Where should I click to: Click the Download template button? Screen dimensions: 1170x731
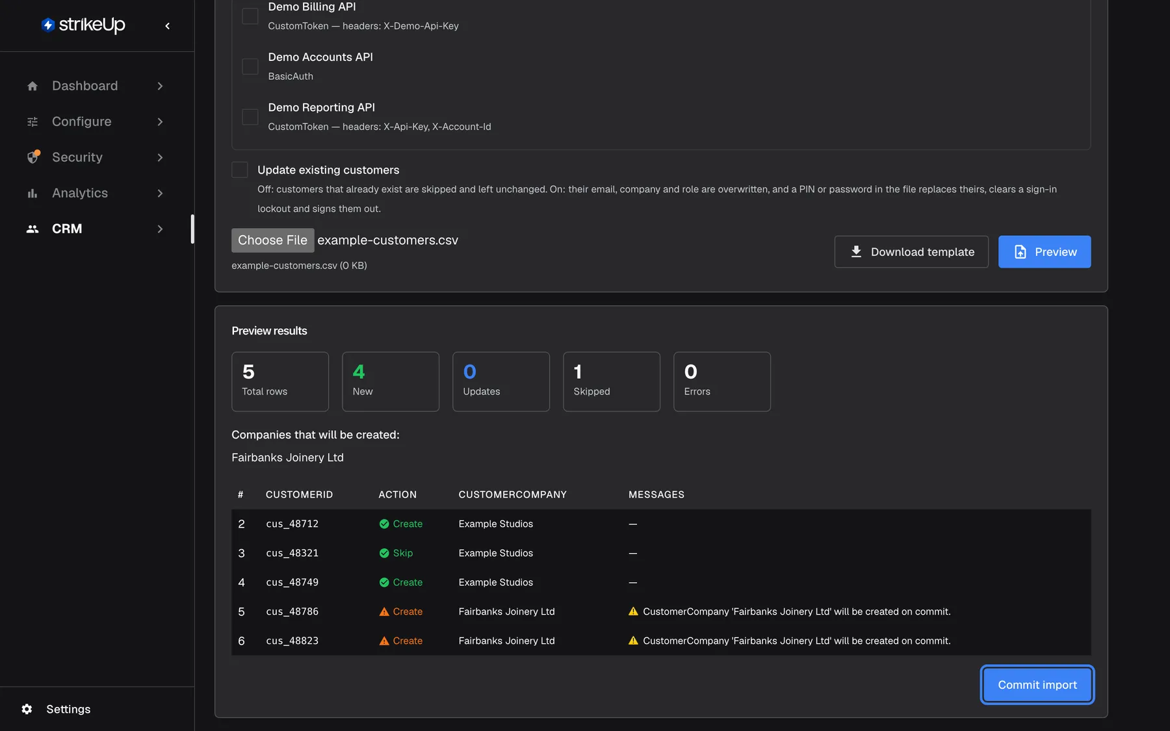coord(911,251)
